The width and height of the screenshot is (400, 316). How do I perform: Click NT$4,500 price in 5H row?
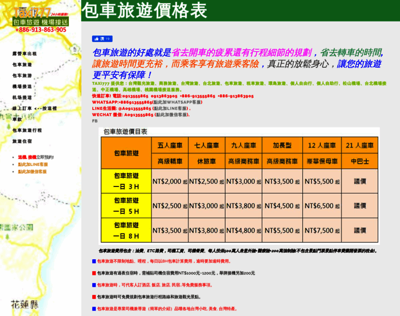(x=282, y=206)
